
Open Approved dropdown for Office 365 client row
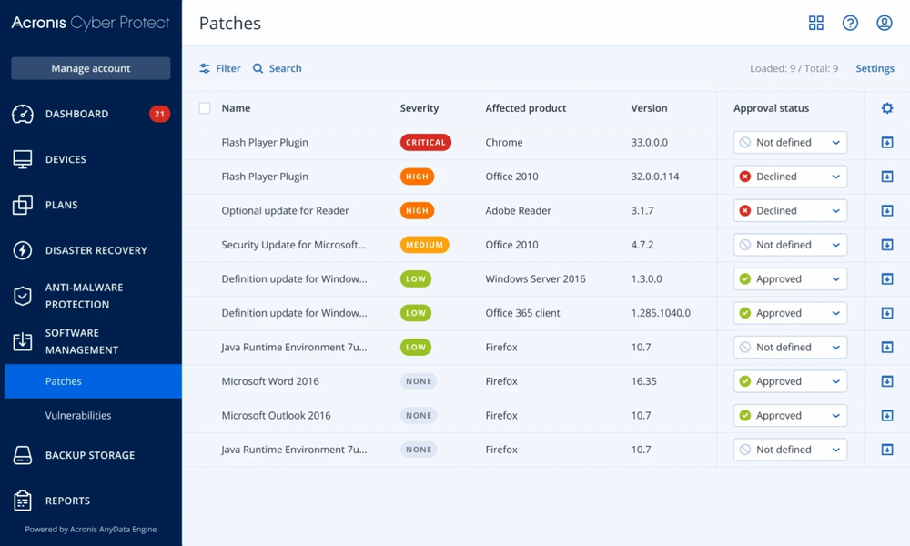click(790, 313)
